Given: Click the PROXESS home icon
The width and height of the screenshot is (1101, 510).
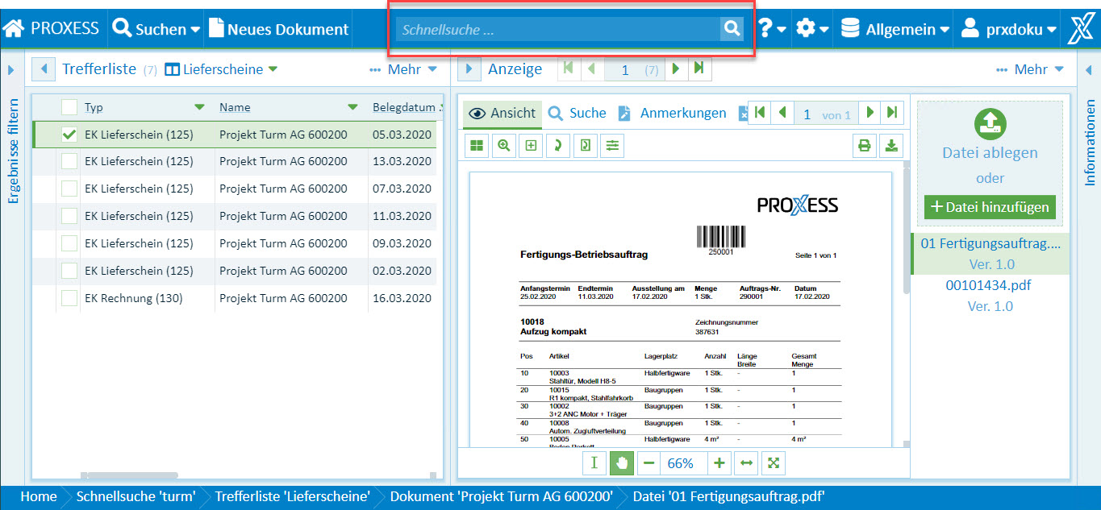Looking at the screenshot, I should point(14,29).
